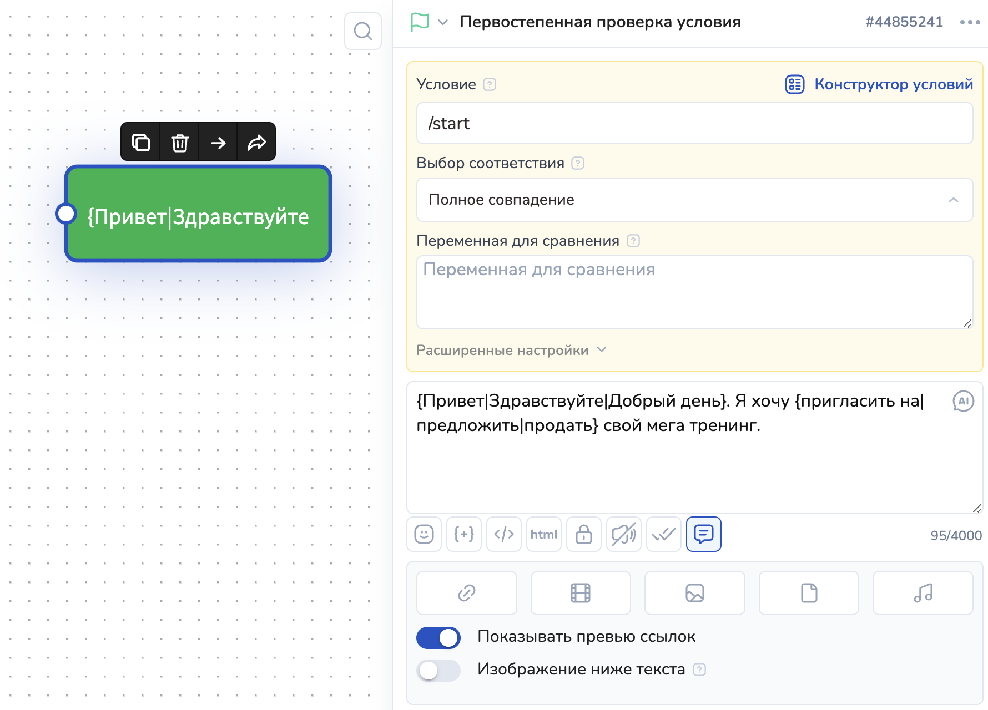Open the "Полное совпадение" match type dropdown

pyautogui.click(x=694, y=200)
